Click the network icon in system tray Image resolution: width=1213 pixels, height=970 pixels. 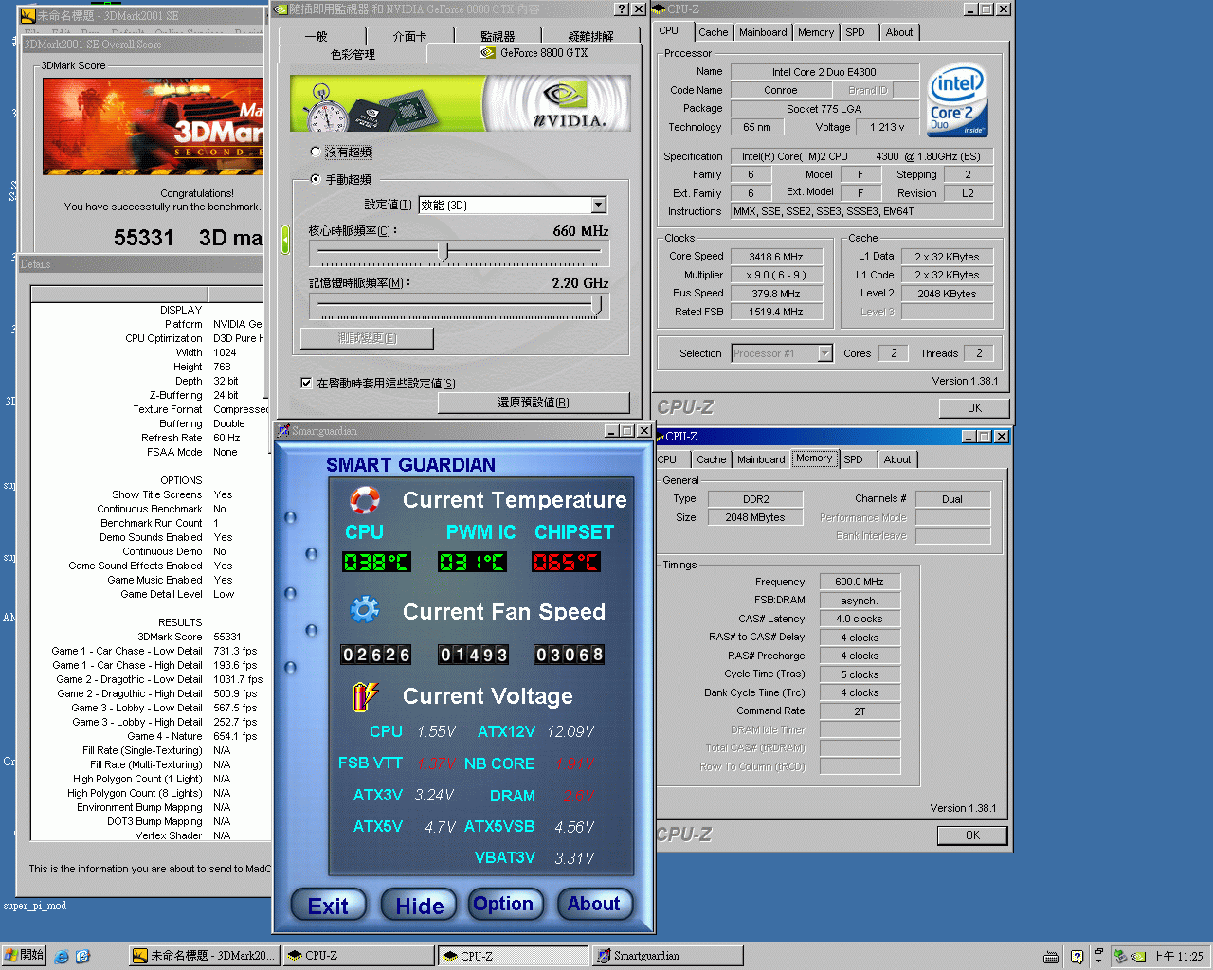point(1120,957)
